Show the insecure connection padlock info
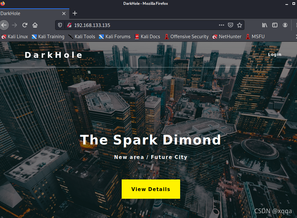Image resolution: width=297 pixels, height=218 pixels. (x=69, y=25)
